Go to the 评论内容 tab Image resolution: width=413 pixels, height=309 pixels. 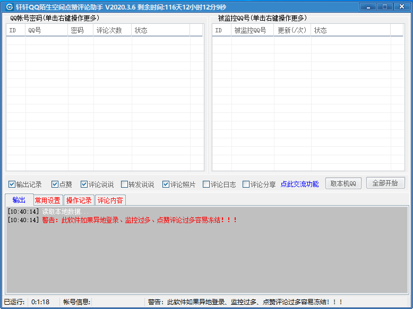[110, 200]
